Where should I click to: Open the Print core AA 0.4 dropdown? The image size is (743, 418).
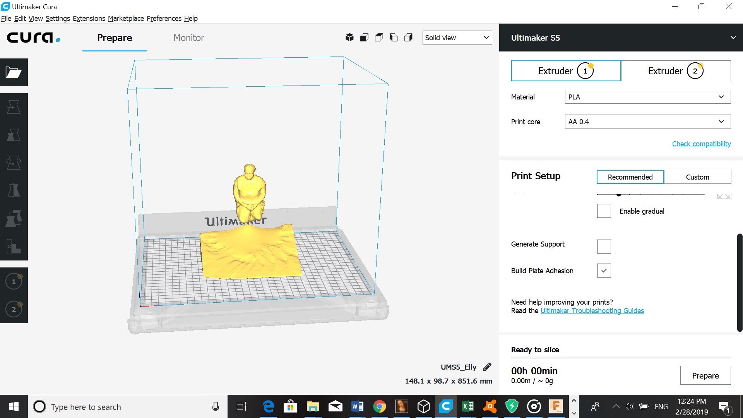[x=647, y=122]
